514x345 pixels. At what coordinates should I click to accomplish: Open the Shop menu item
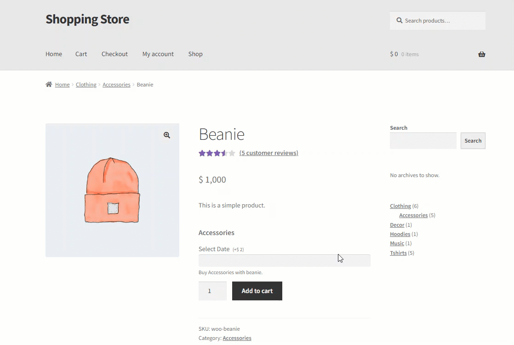[x=195, y=54]
